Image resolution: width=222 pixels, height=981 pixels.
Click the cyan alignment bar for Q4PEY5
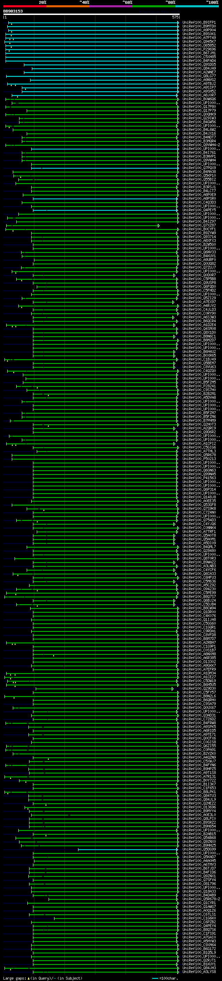pyautogui.click(x=105, y=210)
